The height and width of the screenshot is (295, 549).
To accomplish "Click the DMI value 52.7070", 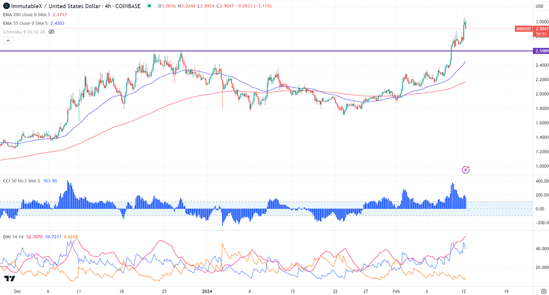I will click(35, 237).
